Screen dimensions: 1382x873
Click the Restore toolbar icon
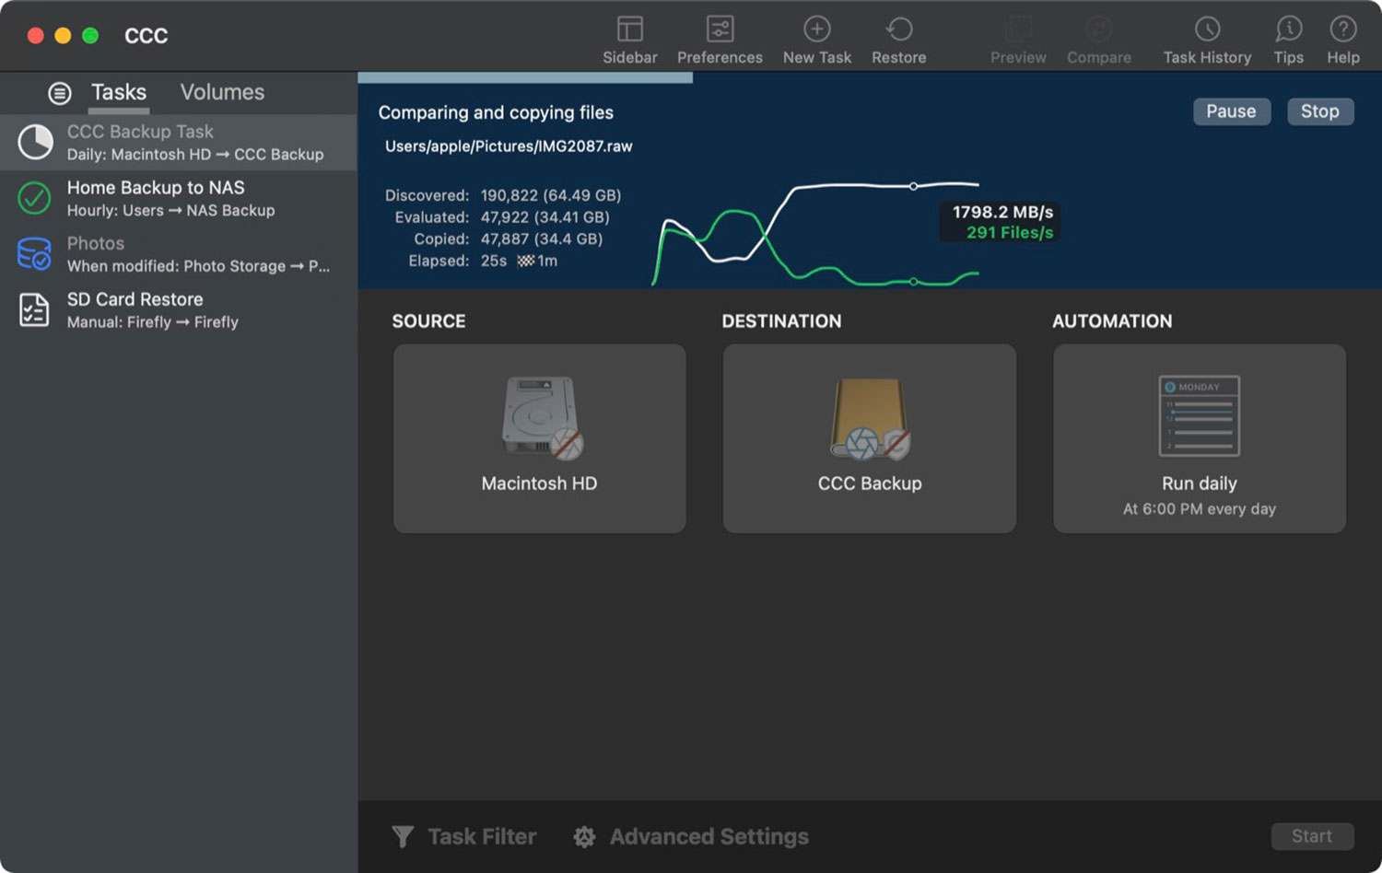(898, 30)
